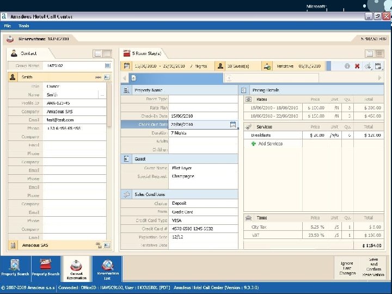Click the green plus Add Services icon
This screenshot has width=392, height=294.
point(253,144)
